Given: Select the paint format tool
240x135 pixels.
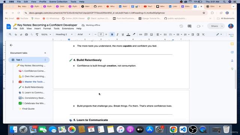Looking at the screenshot, I should [x=37, y=34].
